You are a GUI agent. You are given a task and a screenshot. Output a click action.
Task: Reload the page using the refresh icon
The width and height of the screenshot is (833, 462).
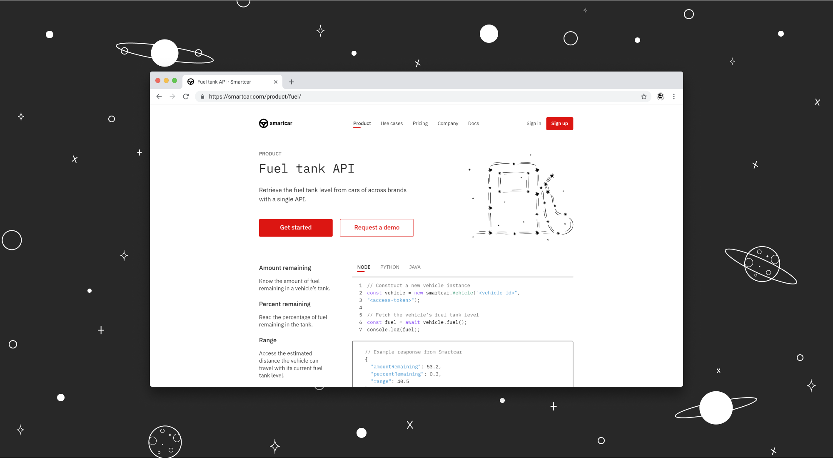[x=186, y=96]
